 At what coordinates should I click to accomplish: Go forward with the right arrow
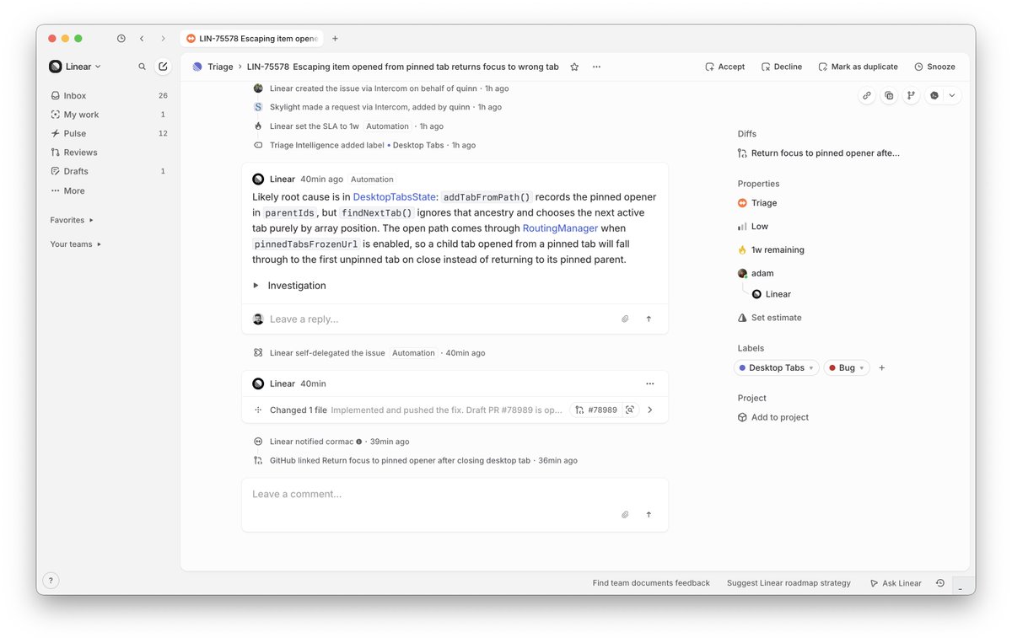pyautogui.click(x=163, y=39)
